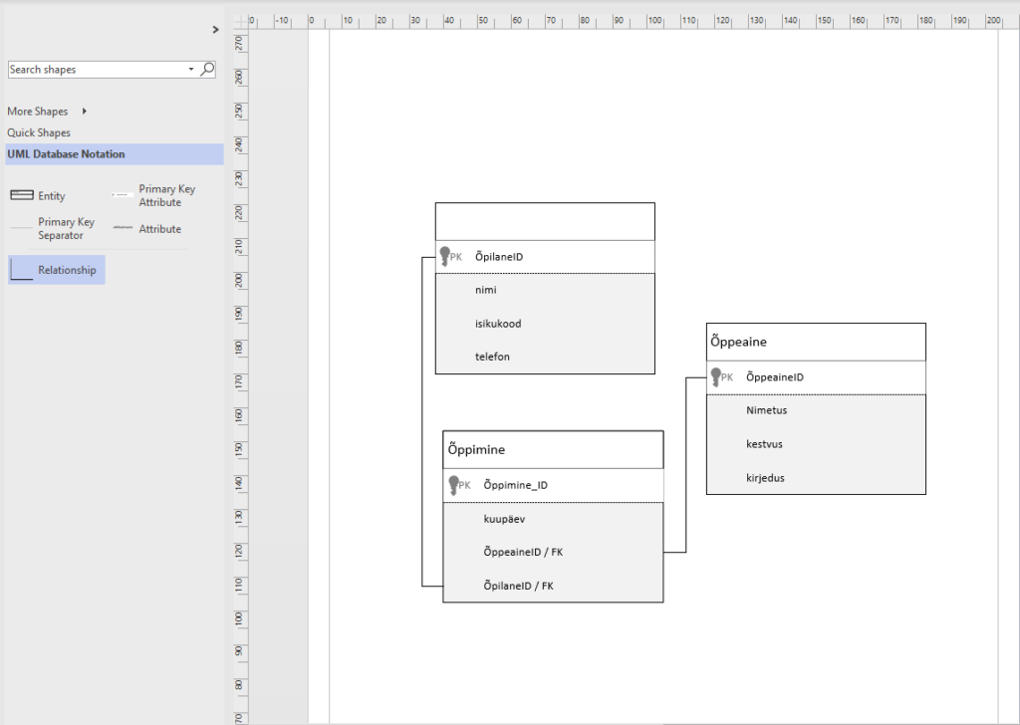The height and width of the screenshot is (725, 1020).
Task: Click the key icon beside ÕppeaineID
Action: [716, 377]
